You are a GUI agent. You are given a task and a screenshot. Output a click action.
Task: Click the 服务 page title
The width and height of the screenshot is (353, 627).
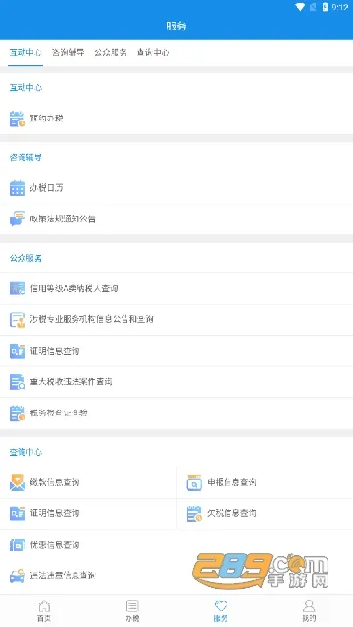point(176,26)
